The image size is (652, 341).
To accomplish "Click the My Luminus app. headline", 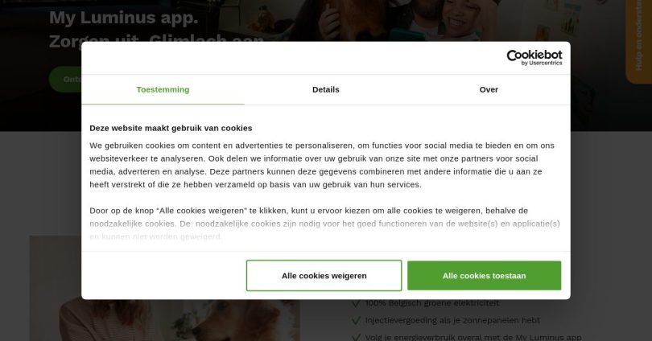I will click(x=123, y=18).
